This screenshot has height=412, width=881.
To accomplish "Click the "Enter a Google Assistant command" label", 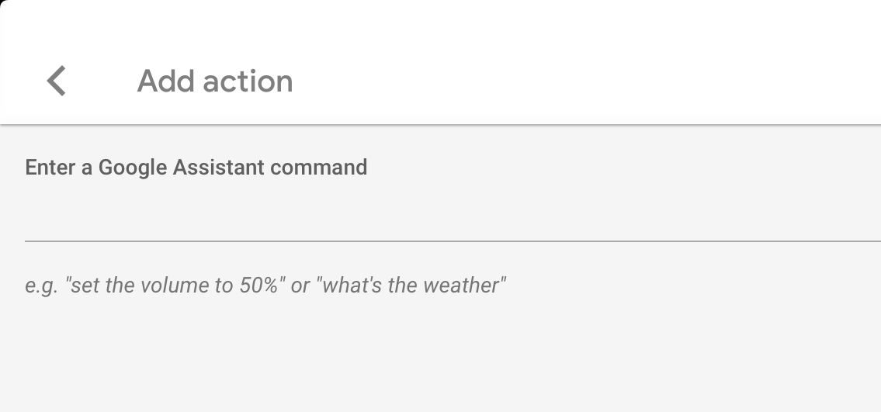I will (x=196, y=168).
